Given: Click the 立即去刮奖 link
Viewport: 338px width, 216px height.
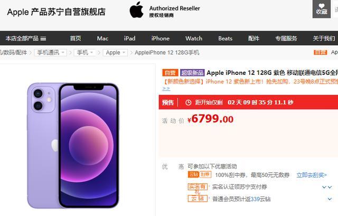Looking at the screenshot, I should [312, 175].
